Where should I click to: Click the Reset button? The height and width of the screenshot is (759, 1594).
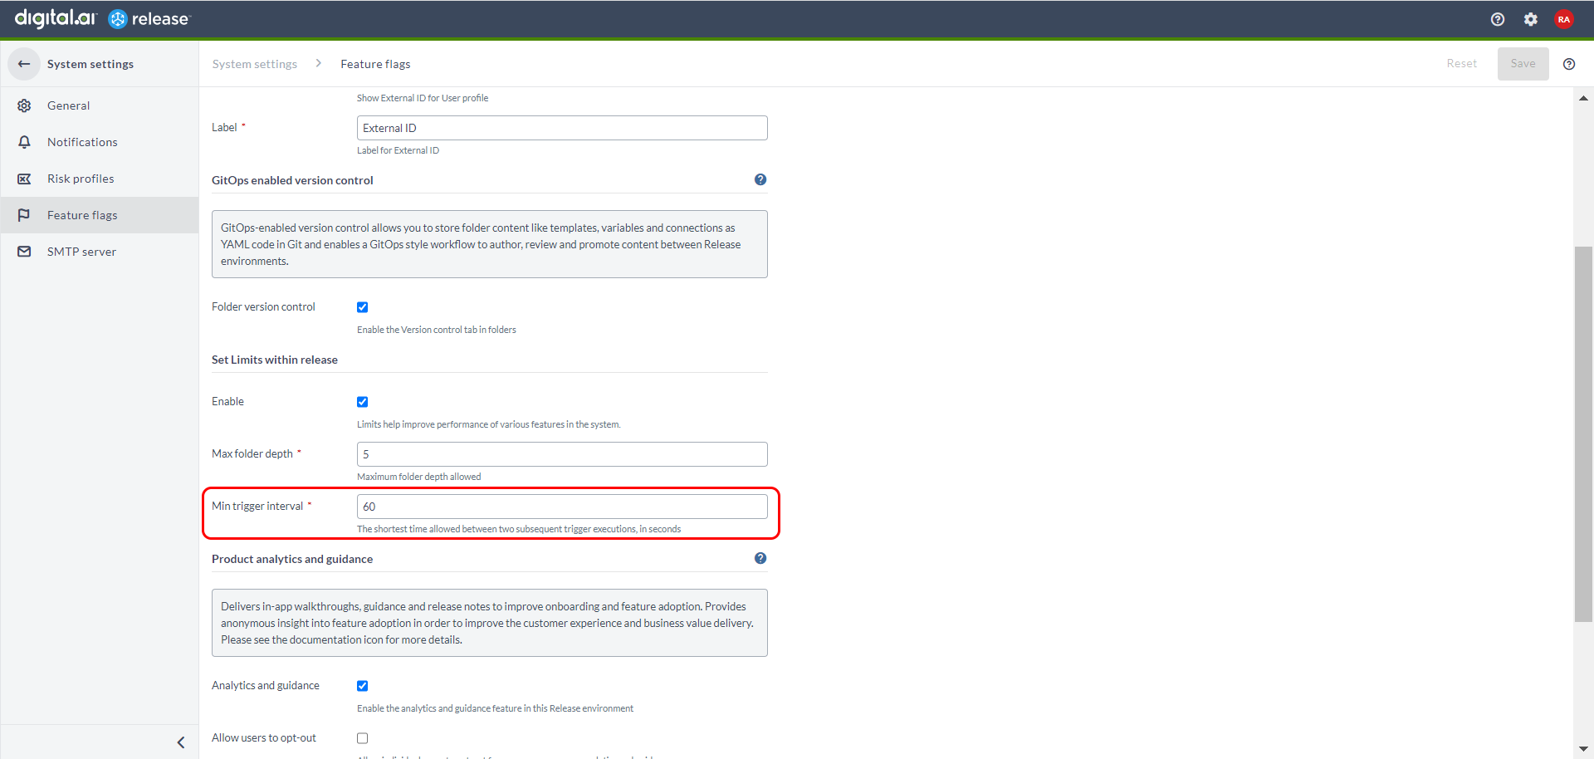1462,64
